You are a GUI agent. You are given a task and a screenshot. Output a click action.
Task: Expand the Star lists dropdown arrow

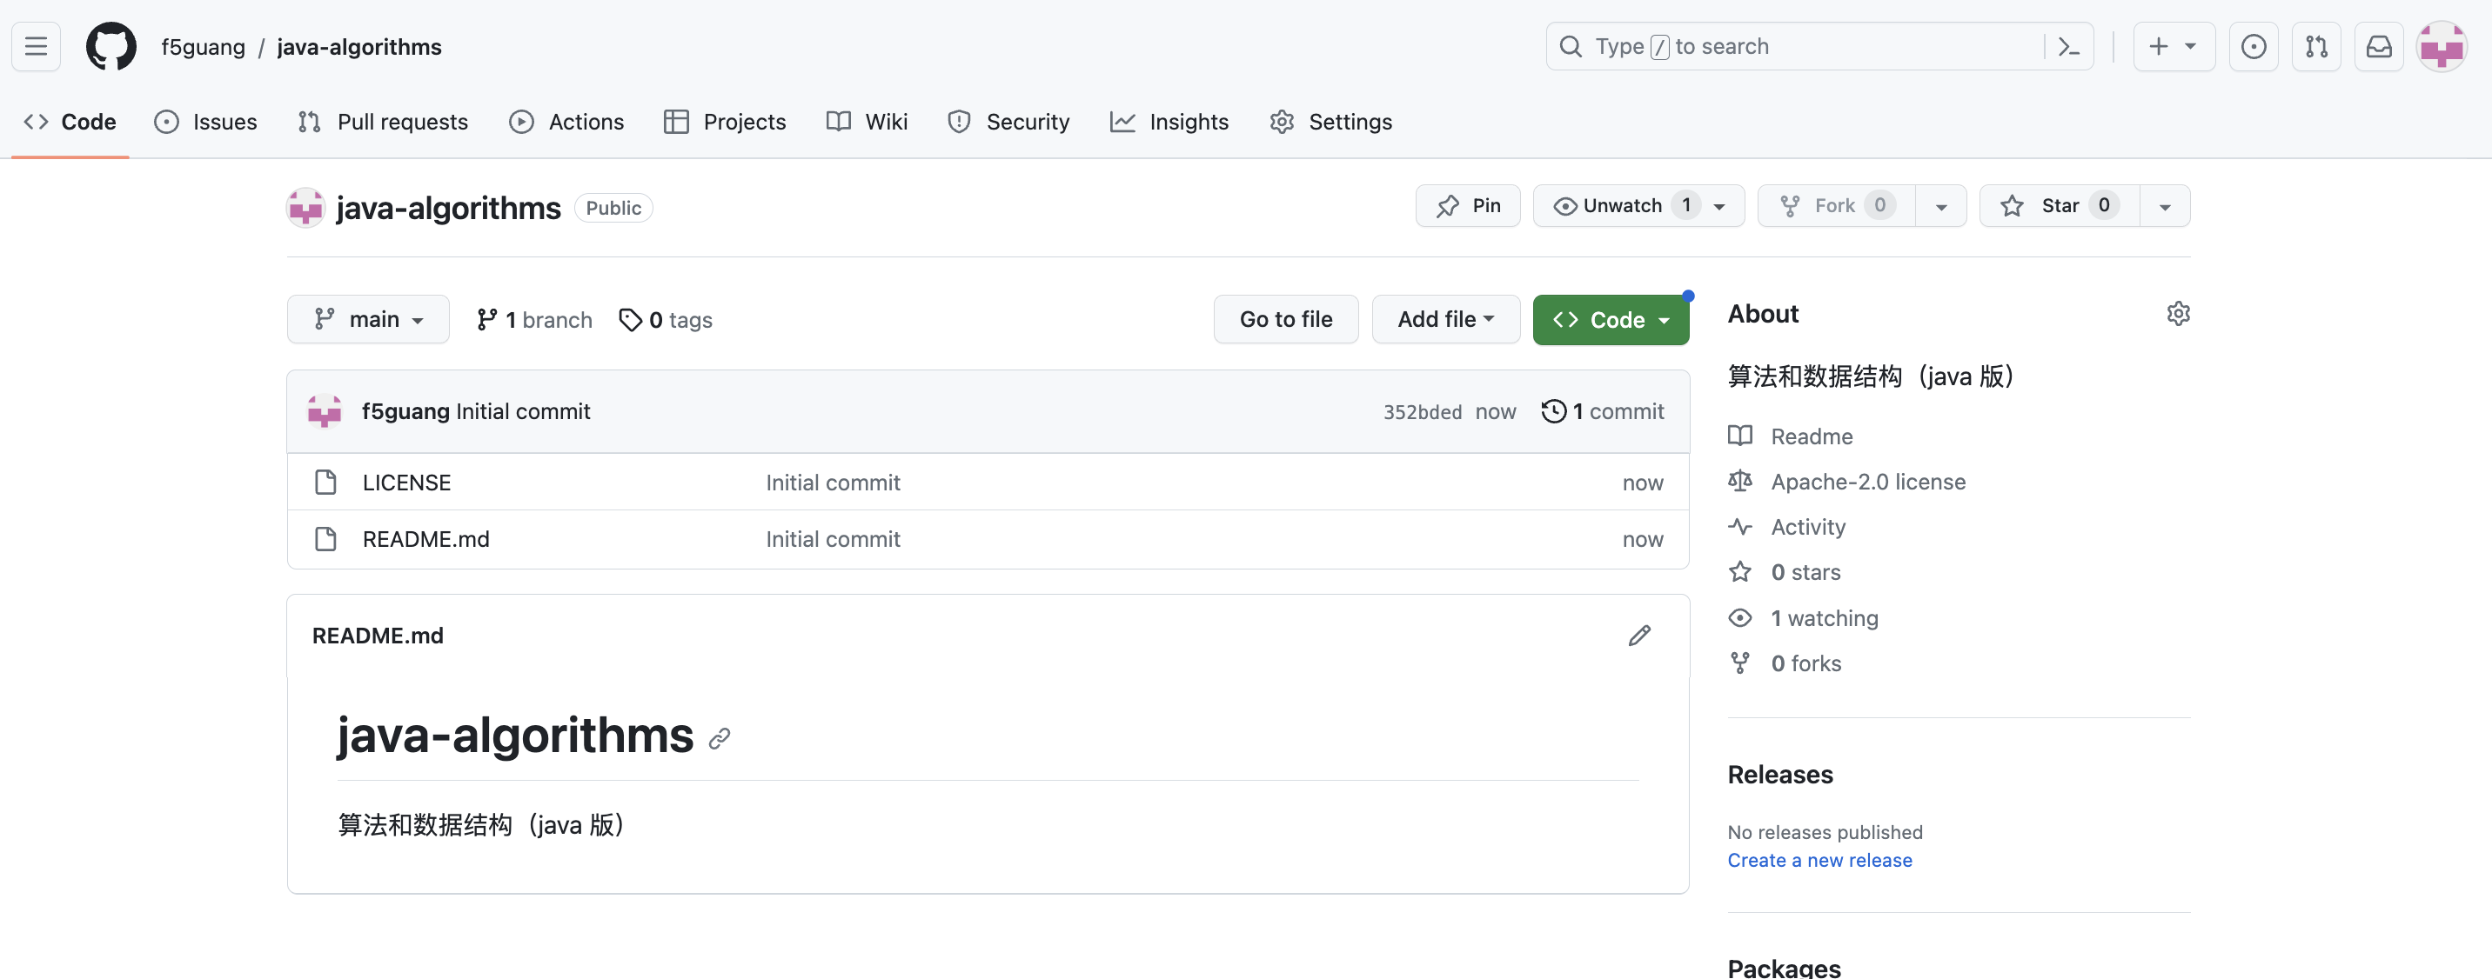2165,206
